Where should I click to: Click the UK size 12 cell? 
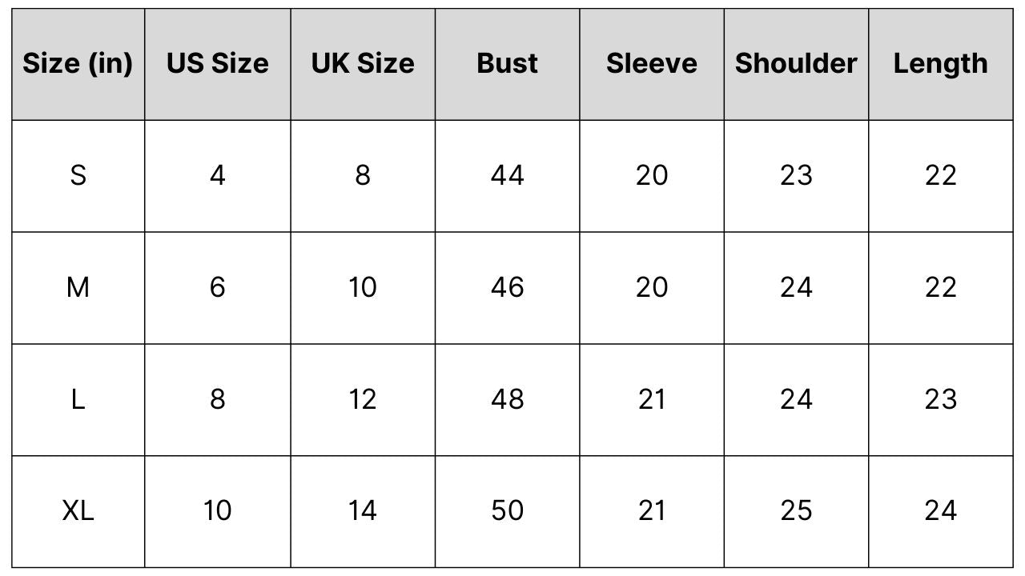click(363, 399)
